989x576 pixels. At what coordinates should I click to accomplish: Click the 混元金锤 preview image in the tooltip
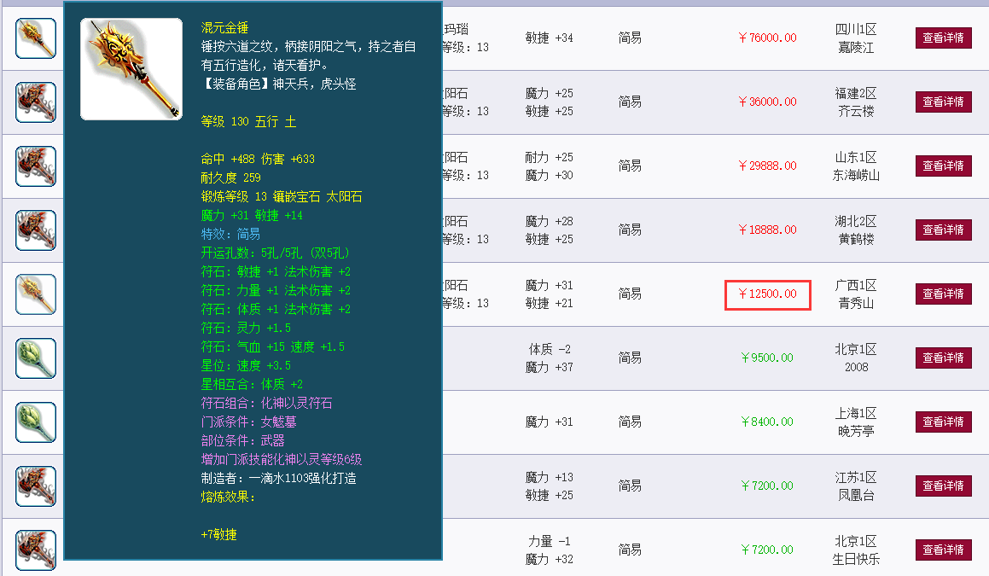(x=131, y=68)
